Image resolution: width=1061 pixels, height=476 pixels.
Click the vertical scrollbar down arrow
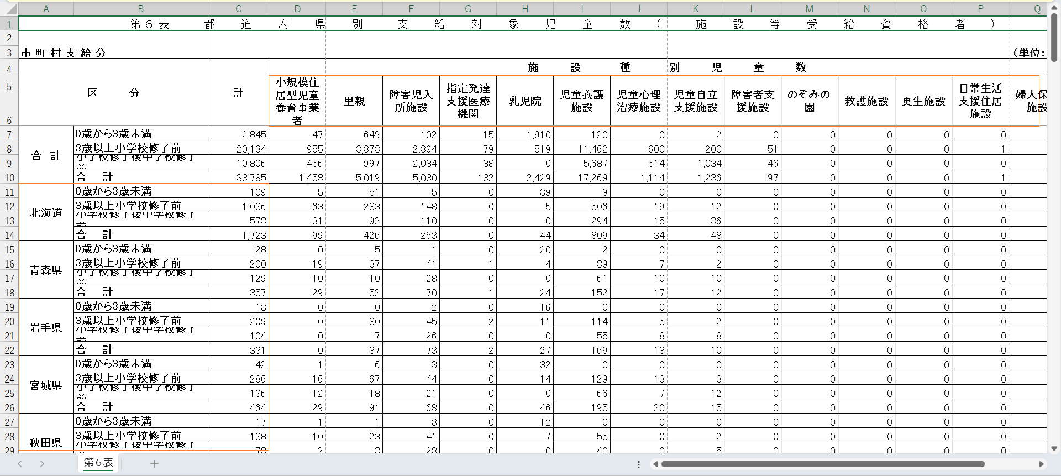click(1054, 448)
